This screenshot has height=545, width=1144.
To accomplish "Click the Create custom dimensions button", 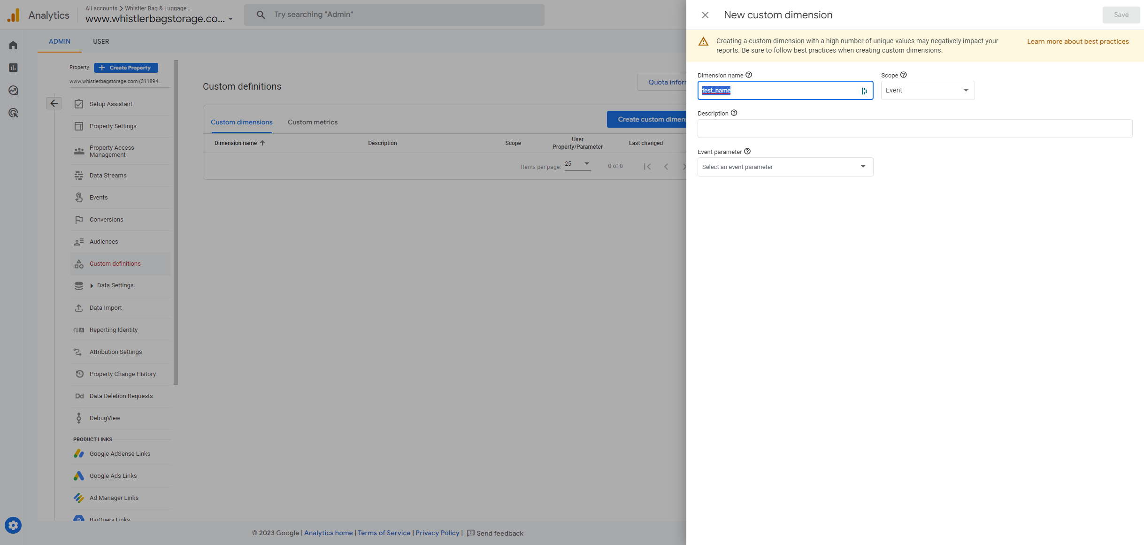I will (647, 119).
